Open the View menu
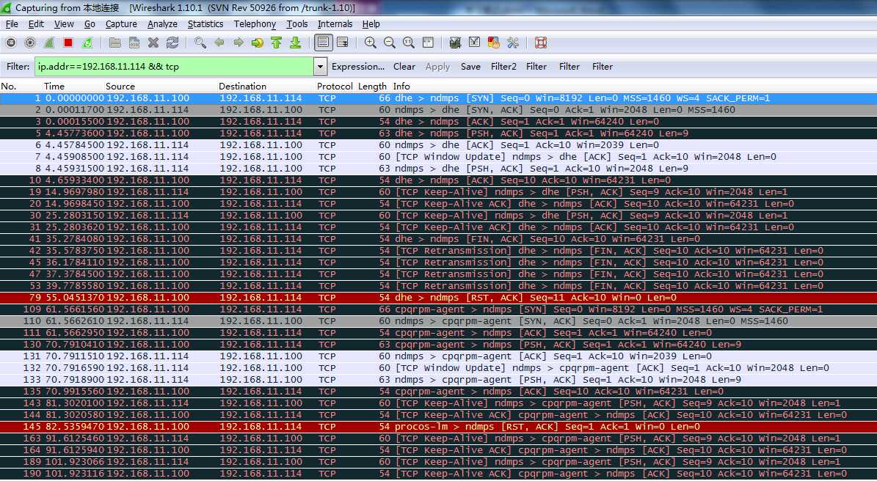Image resolution: width=877 pixels, height=481 pixels. 64,24
